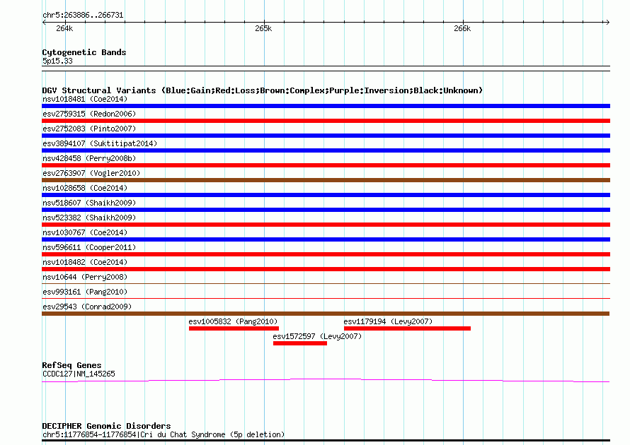Image resolution: width=630 pixels, height=445 pixels.
Task: Click the CCDC127|NM_145265 gene label
Action: coord(79,374)
